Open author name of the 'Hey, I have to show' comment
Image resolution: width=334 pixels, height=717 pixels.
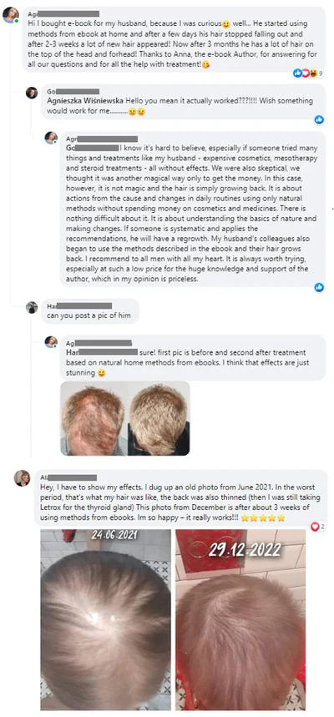(68, 477)
